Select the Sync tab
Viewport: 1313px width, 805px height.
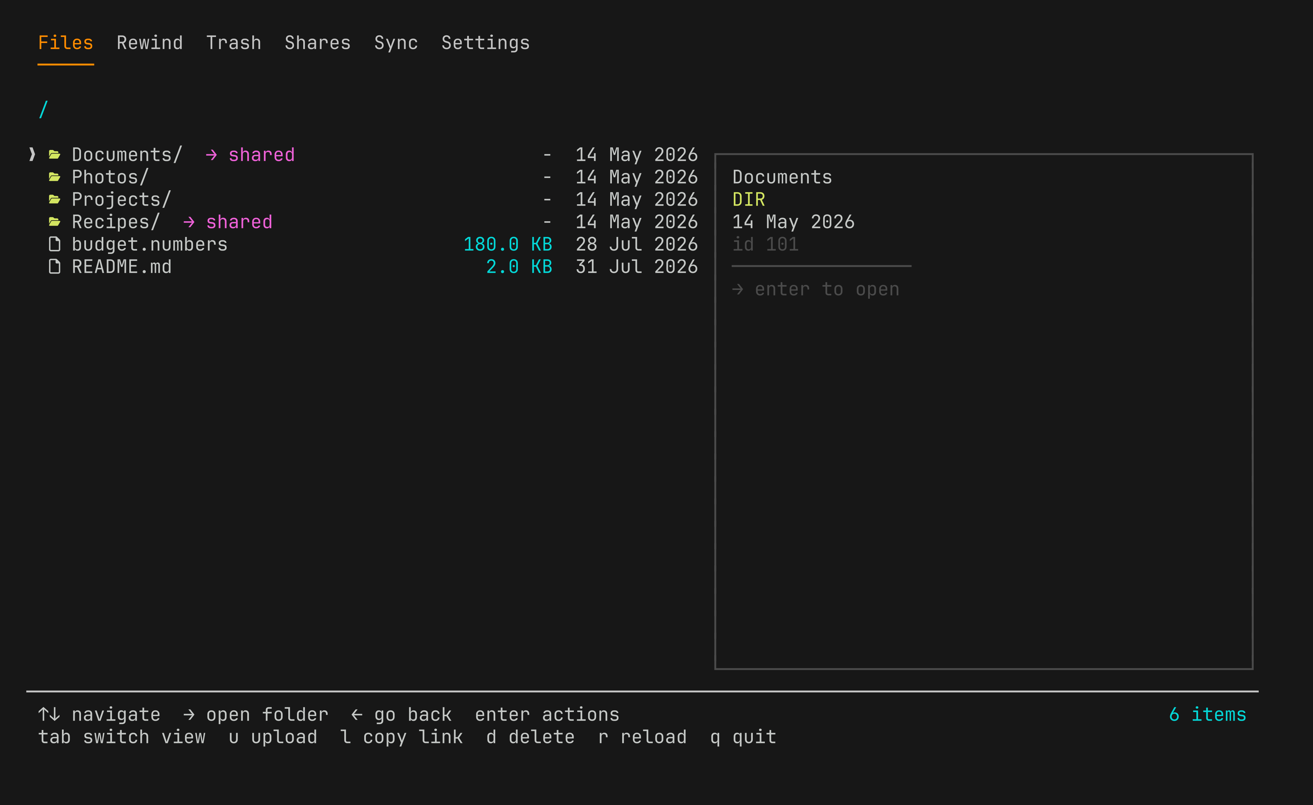(396, 43)
